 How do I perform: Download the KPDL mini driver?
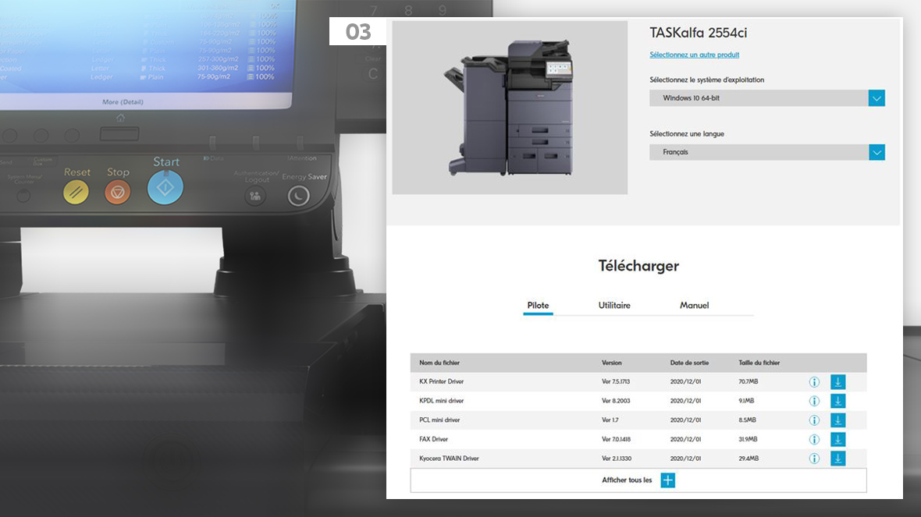837,401
